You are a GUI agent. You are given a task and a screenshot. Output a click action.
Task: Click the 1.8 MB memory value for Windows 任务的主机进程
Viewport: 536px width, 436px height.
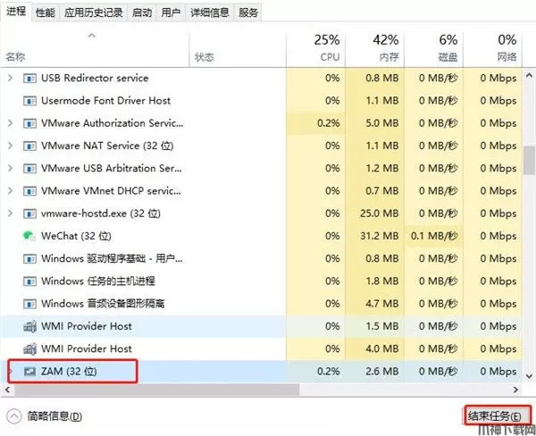(381, 281)
